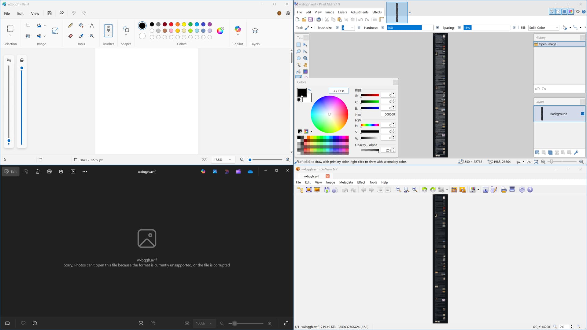Click the print icon in Paint.NET toolbar
The width and height of the screenshot is (587, 330).
[x=319, y=20]
